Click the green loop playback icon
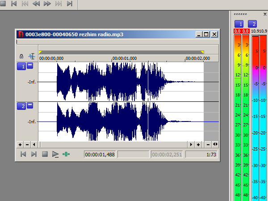The width and height of the screenshot is (268, 201). 66,154
